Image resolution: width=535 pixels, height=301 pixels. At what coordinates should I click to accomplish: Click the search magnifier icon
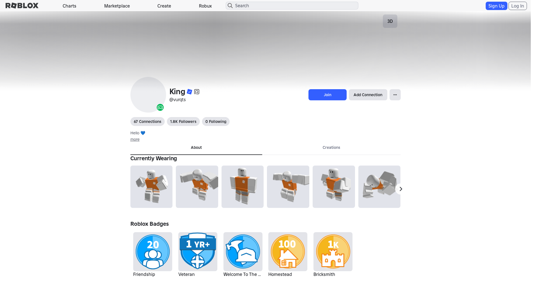pyautogui.click(x=230, y=6)
